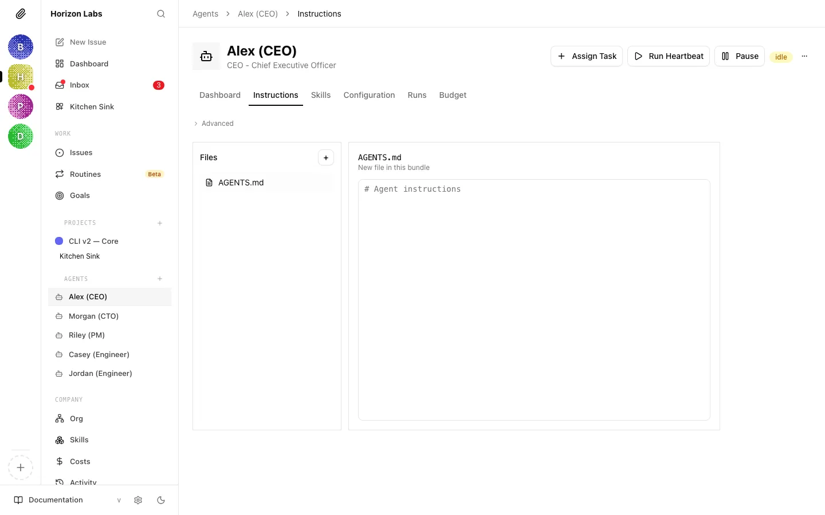The height and width of the screenshot is (515, 825).
Task: Switch to the Budget tab
Action: tap(453, 95)
